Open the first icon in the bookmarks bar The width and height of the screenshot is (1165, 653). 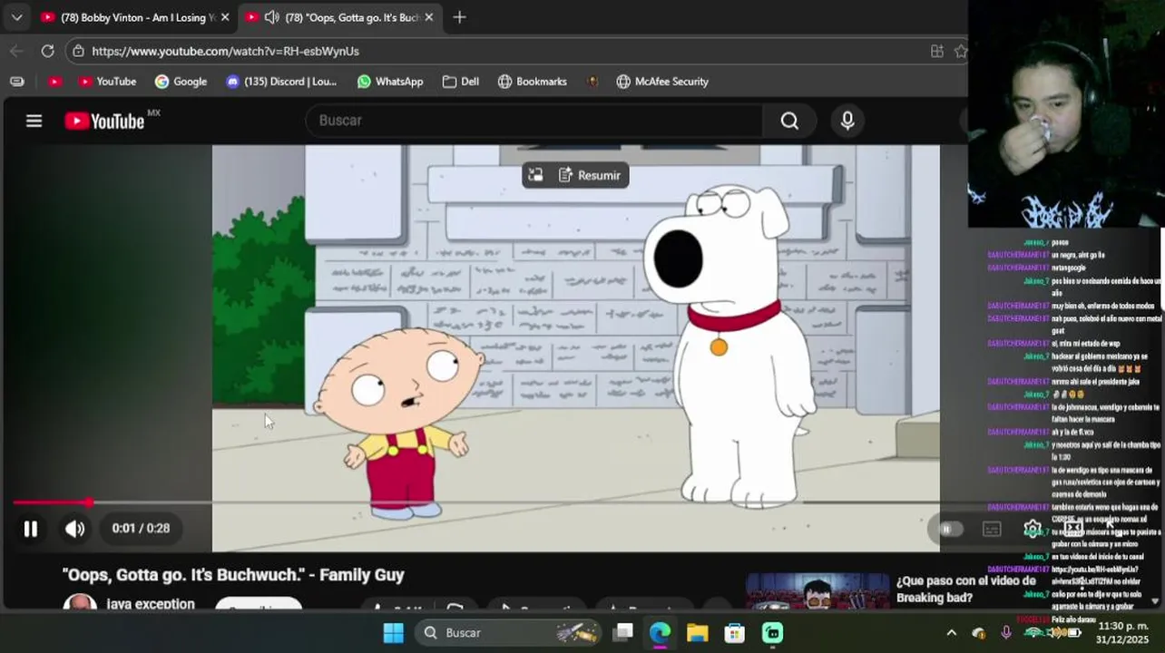click(x=17, y=82)
